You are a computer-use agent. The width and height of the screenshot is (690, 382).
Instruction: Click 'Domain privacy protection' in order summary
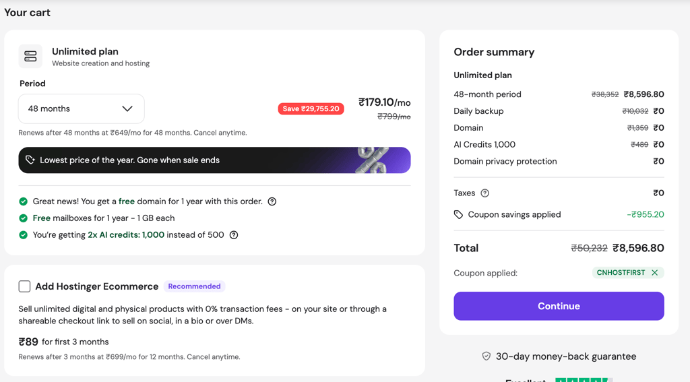[505, 162]
